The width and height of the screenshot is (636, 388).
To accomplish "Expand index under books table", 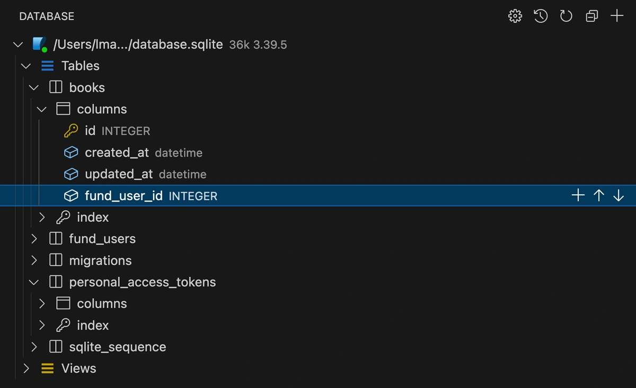I will point(42,217).
